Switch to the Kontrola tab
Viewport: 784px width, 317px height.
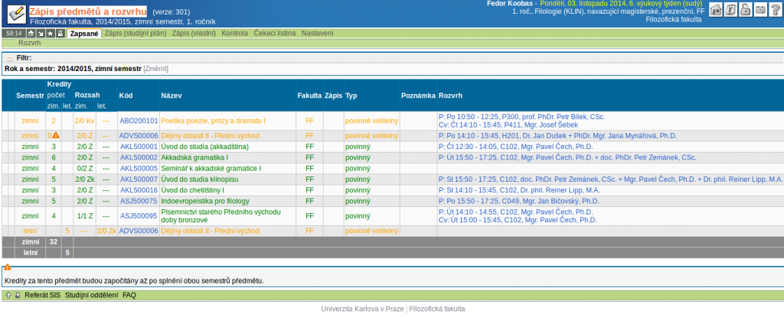coord(235,34)
